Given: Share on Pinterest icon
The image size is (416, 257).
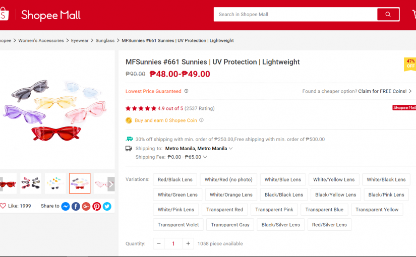Looking at the screenshot, I should 97,206.
